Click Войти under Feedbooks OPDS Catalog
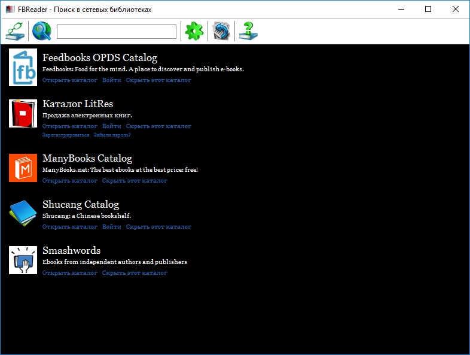 (x=112, y=80)
